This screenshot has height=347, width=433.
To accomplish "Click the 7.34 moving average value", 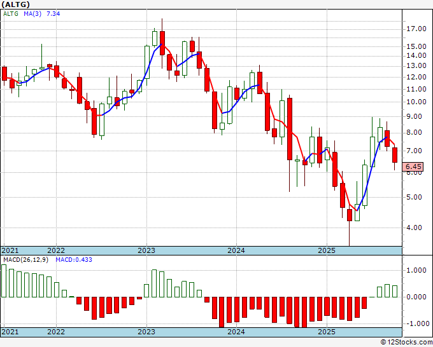I will tap(53, 13).
